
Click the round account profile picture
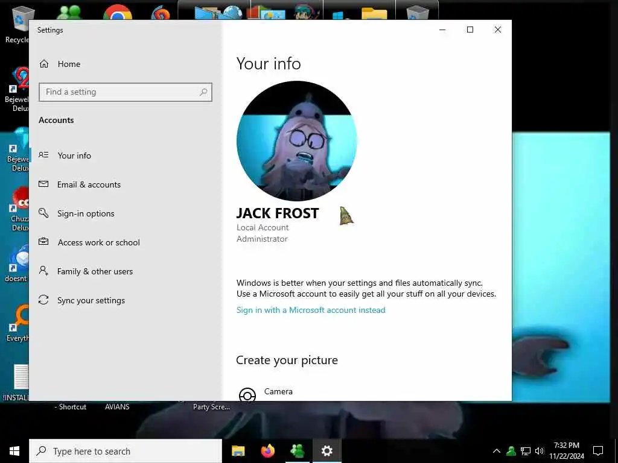pyautogui.click(x=297, y=141)
